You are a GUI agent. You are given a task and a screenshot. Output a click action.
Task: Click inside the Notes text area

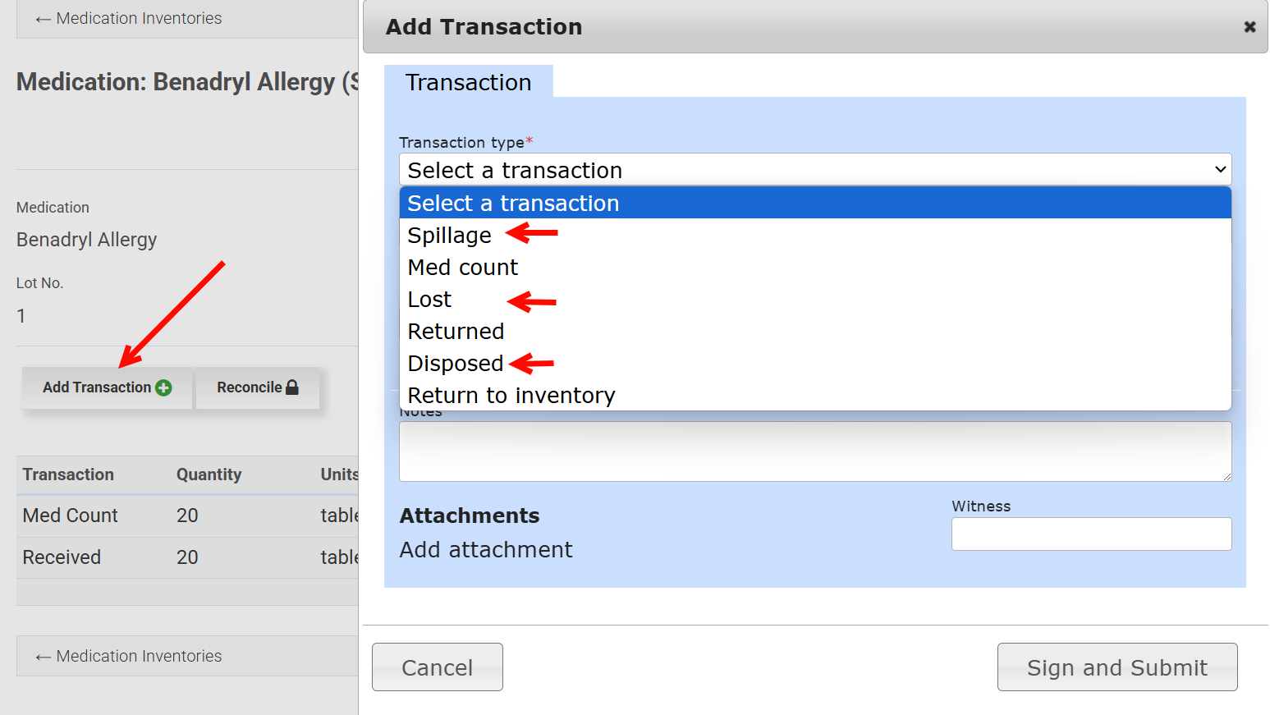click(x=814, y=451)
